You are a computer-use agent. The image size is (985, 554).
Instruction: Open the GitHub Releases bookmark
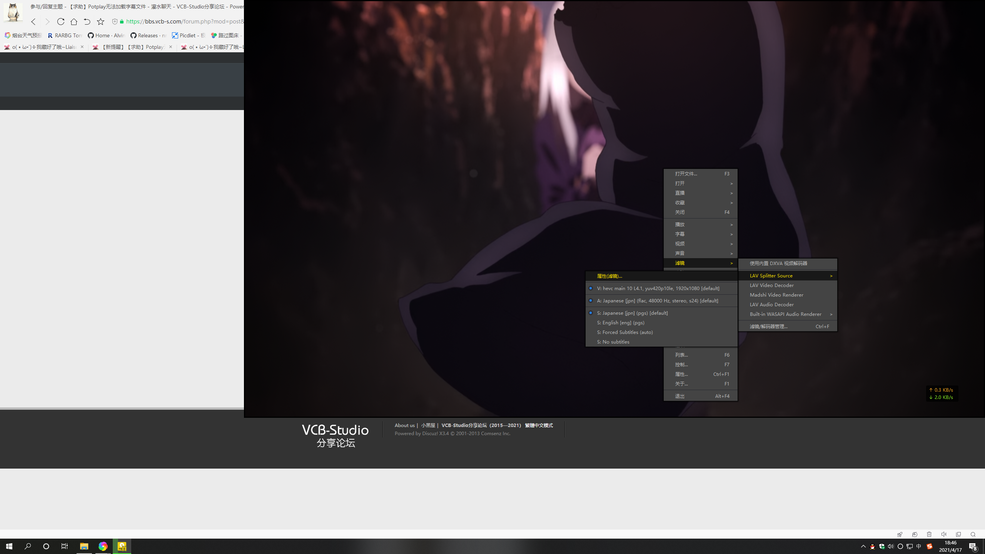149,35
